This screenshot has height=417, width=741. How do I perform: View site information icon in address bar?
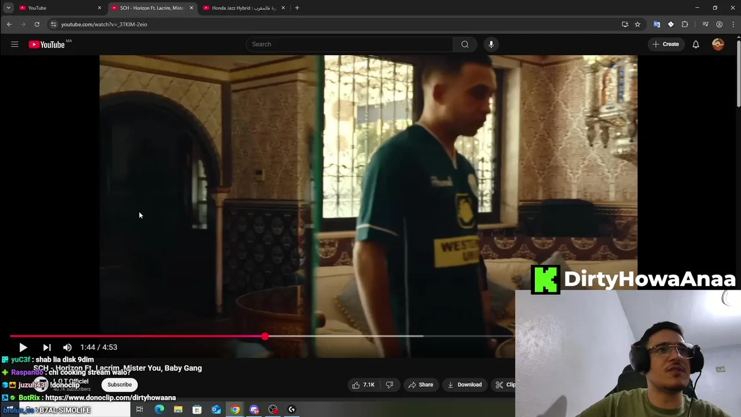(x=53, y=24)
